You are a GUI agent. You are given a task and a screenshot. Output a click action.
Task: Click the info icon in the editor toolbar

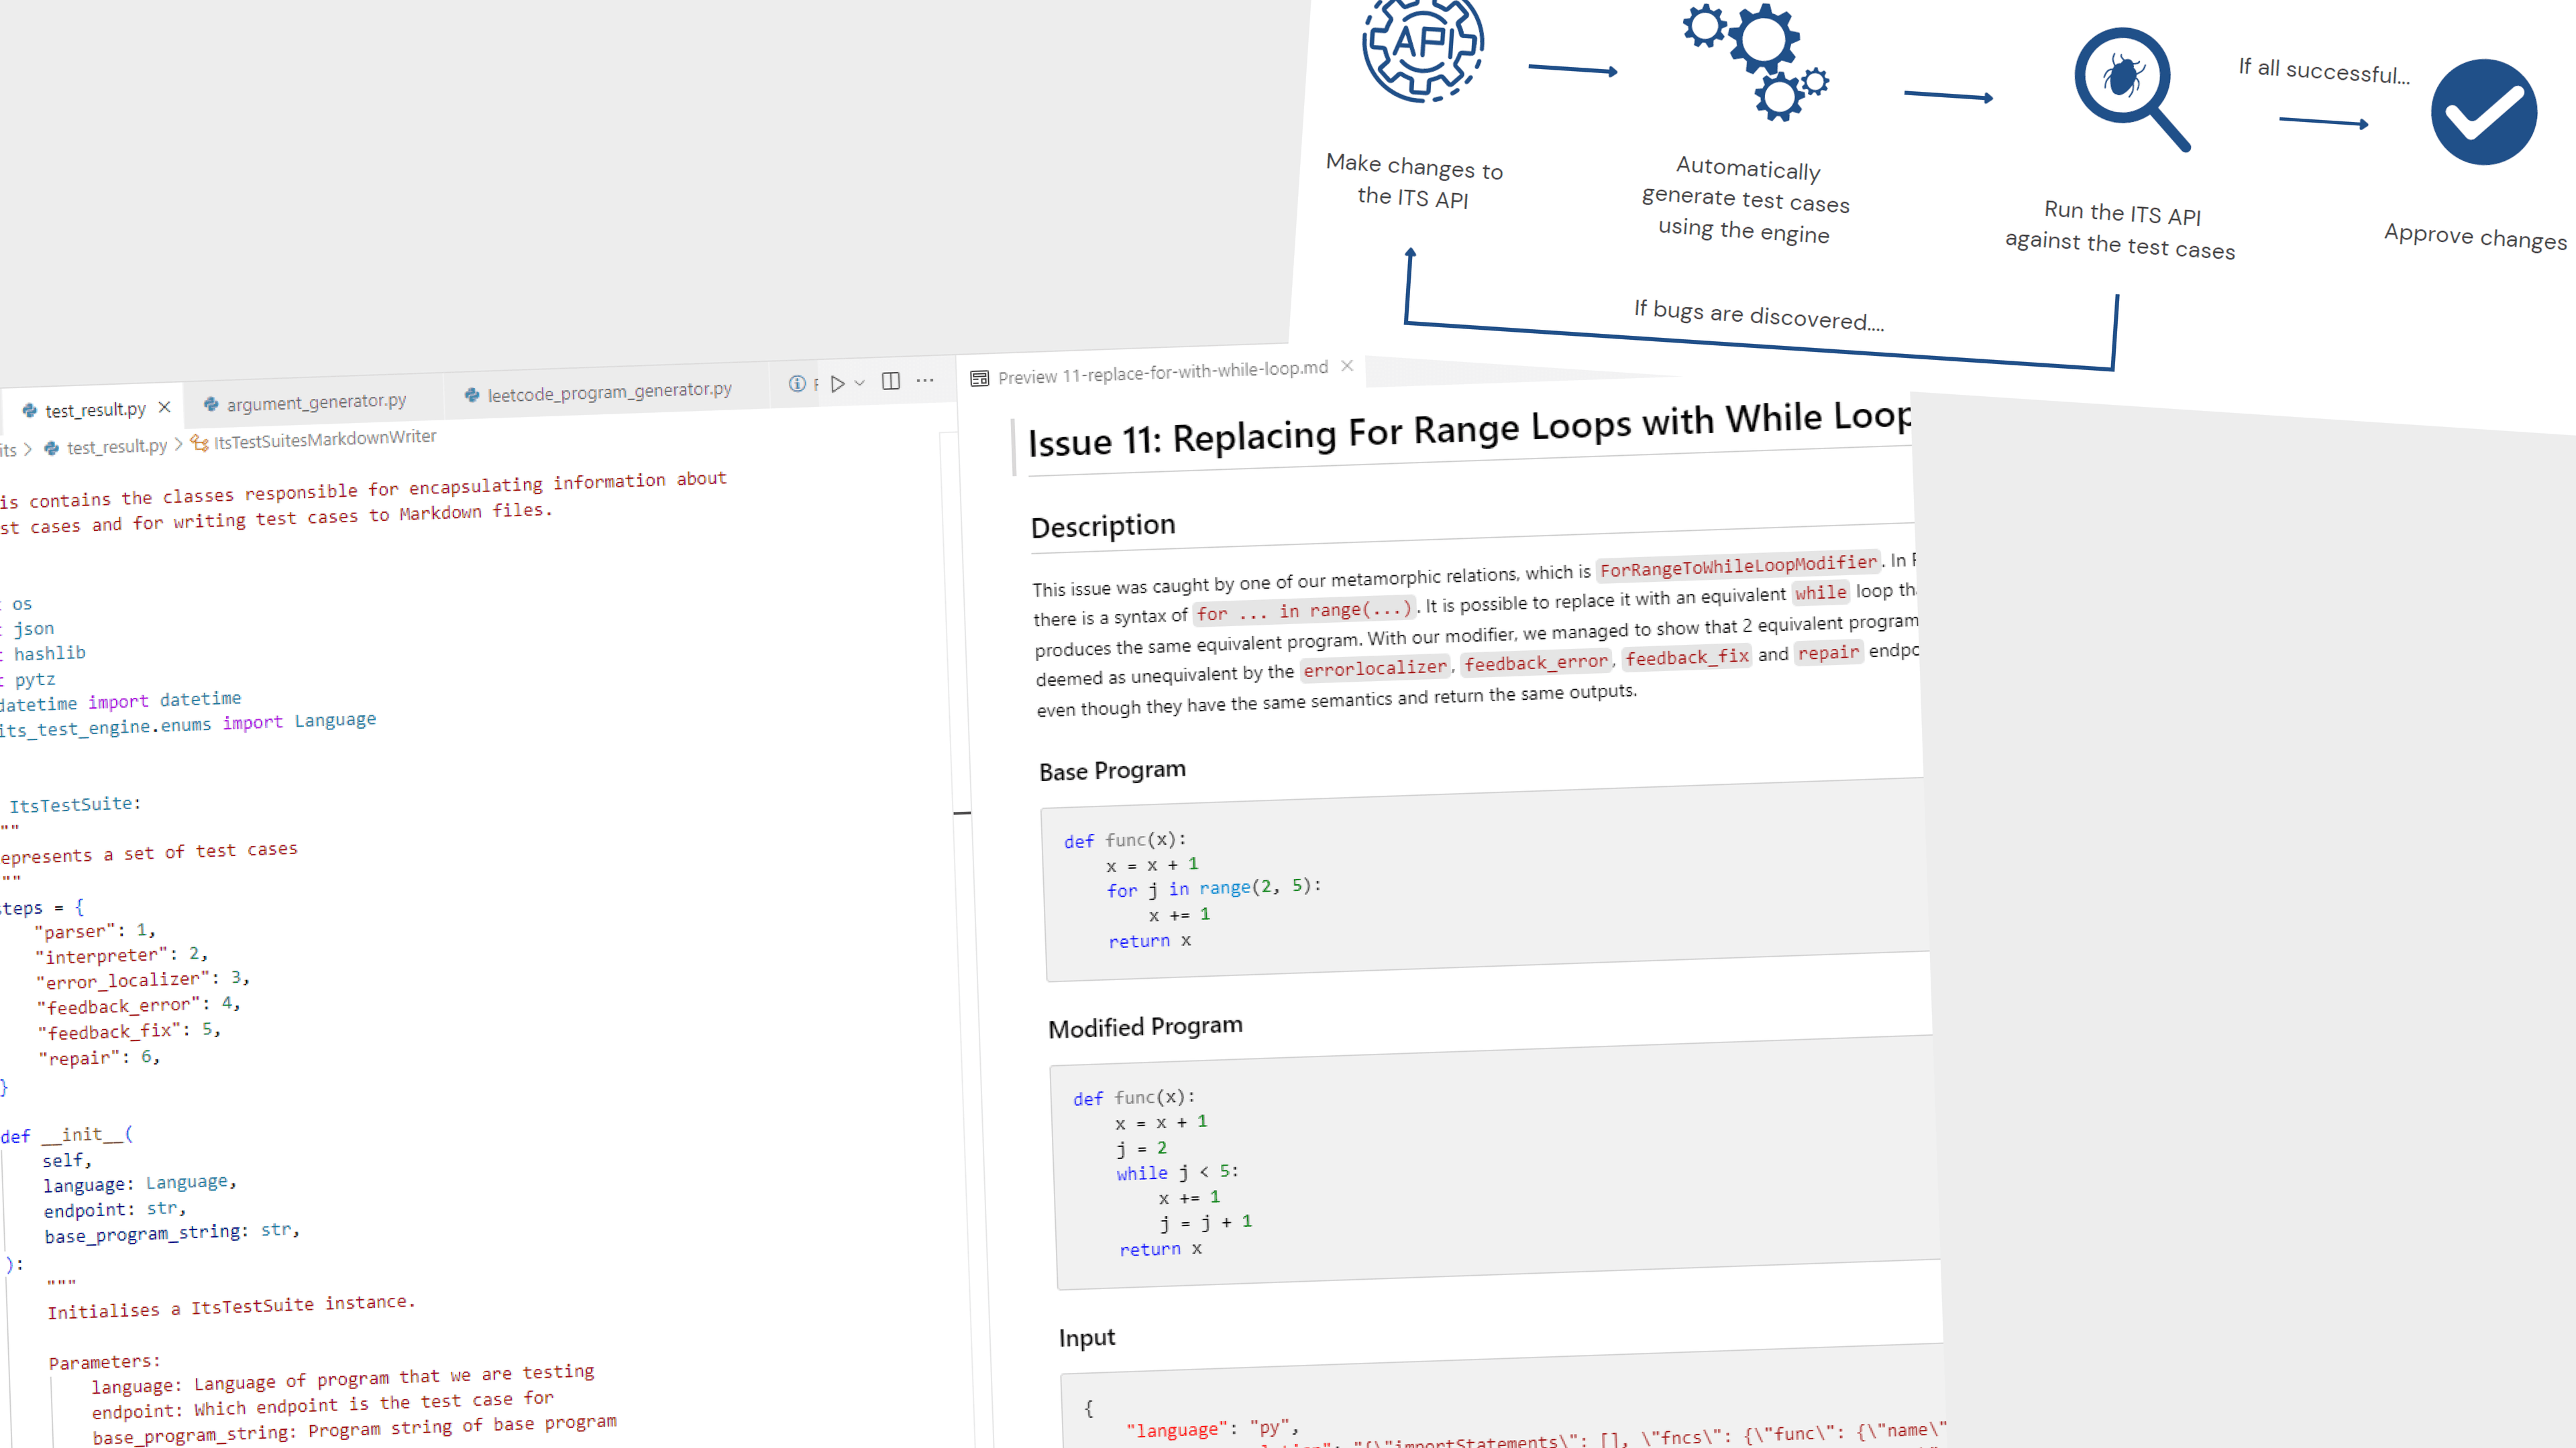(797, 383)
